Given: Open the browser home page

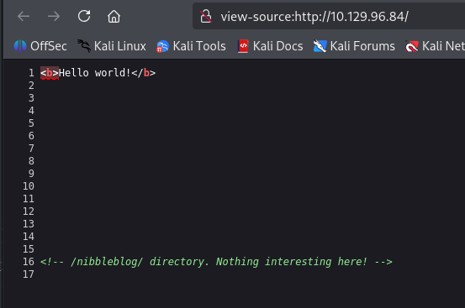Looking at the screenshot, I should click(114, 16).
